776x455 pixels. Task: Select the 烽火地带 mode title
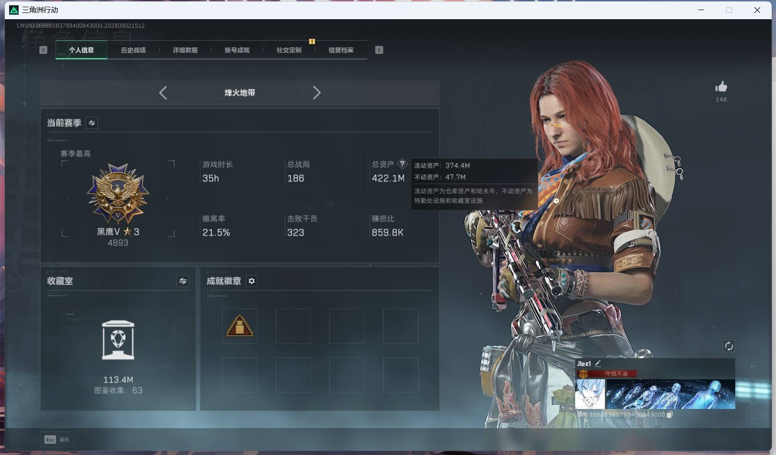[x=240, y=93]
